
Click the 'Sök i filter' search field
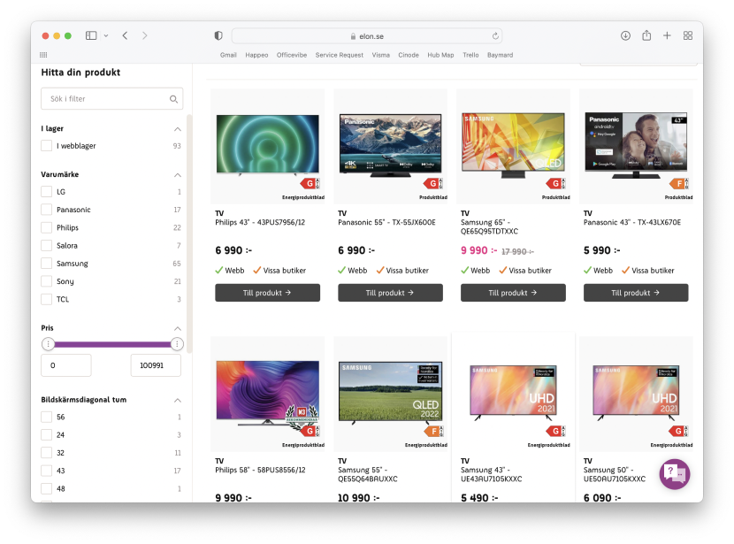pyautogui.click(x=112, y=99)
